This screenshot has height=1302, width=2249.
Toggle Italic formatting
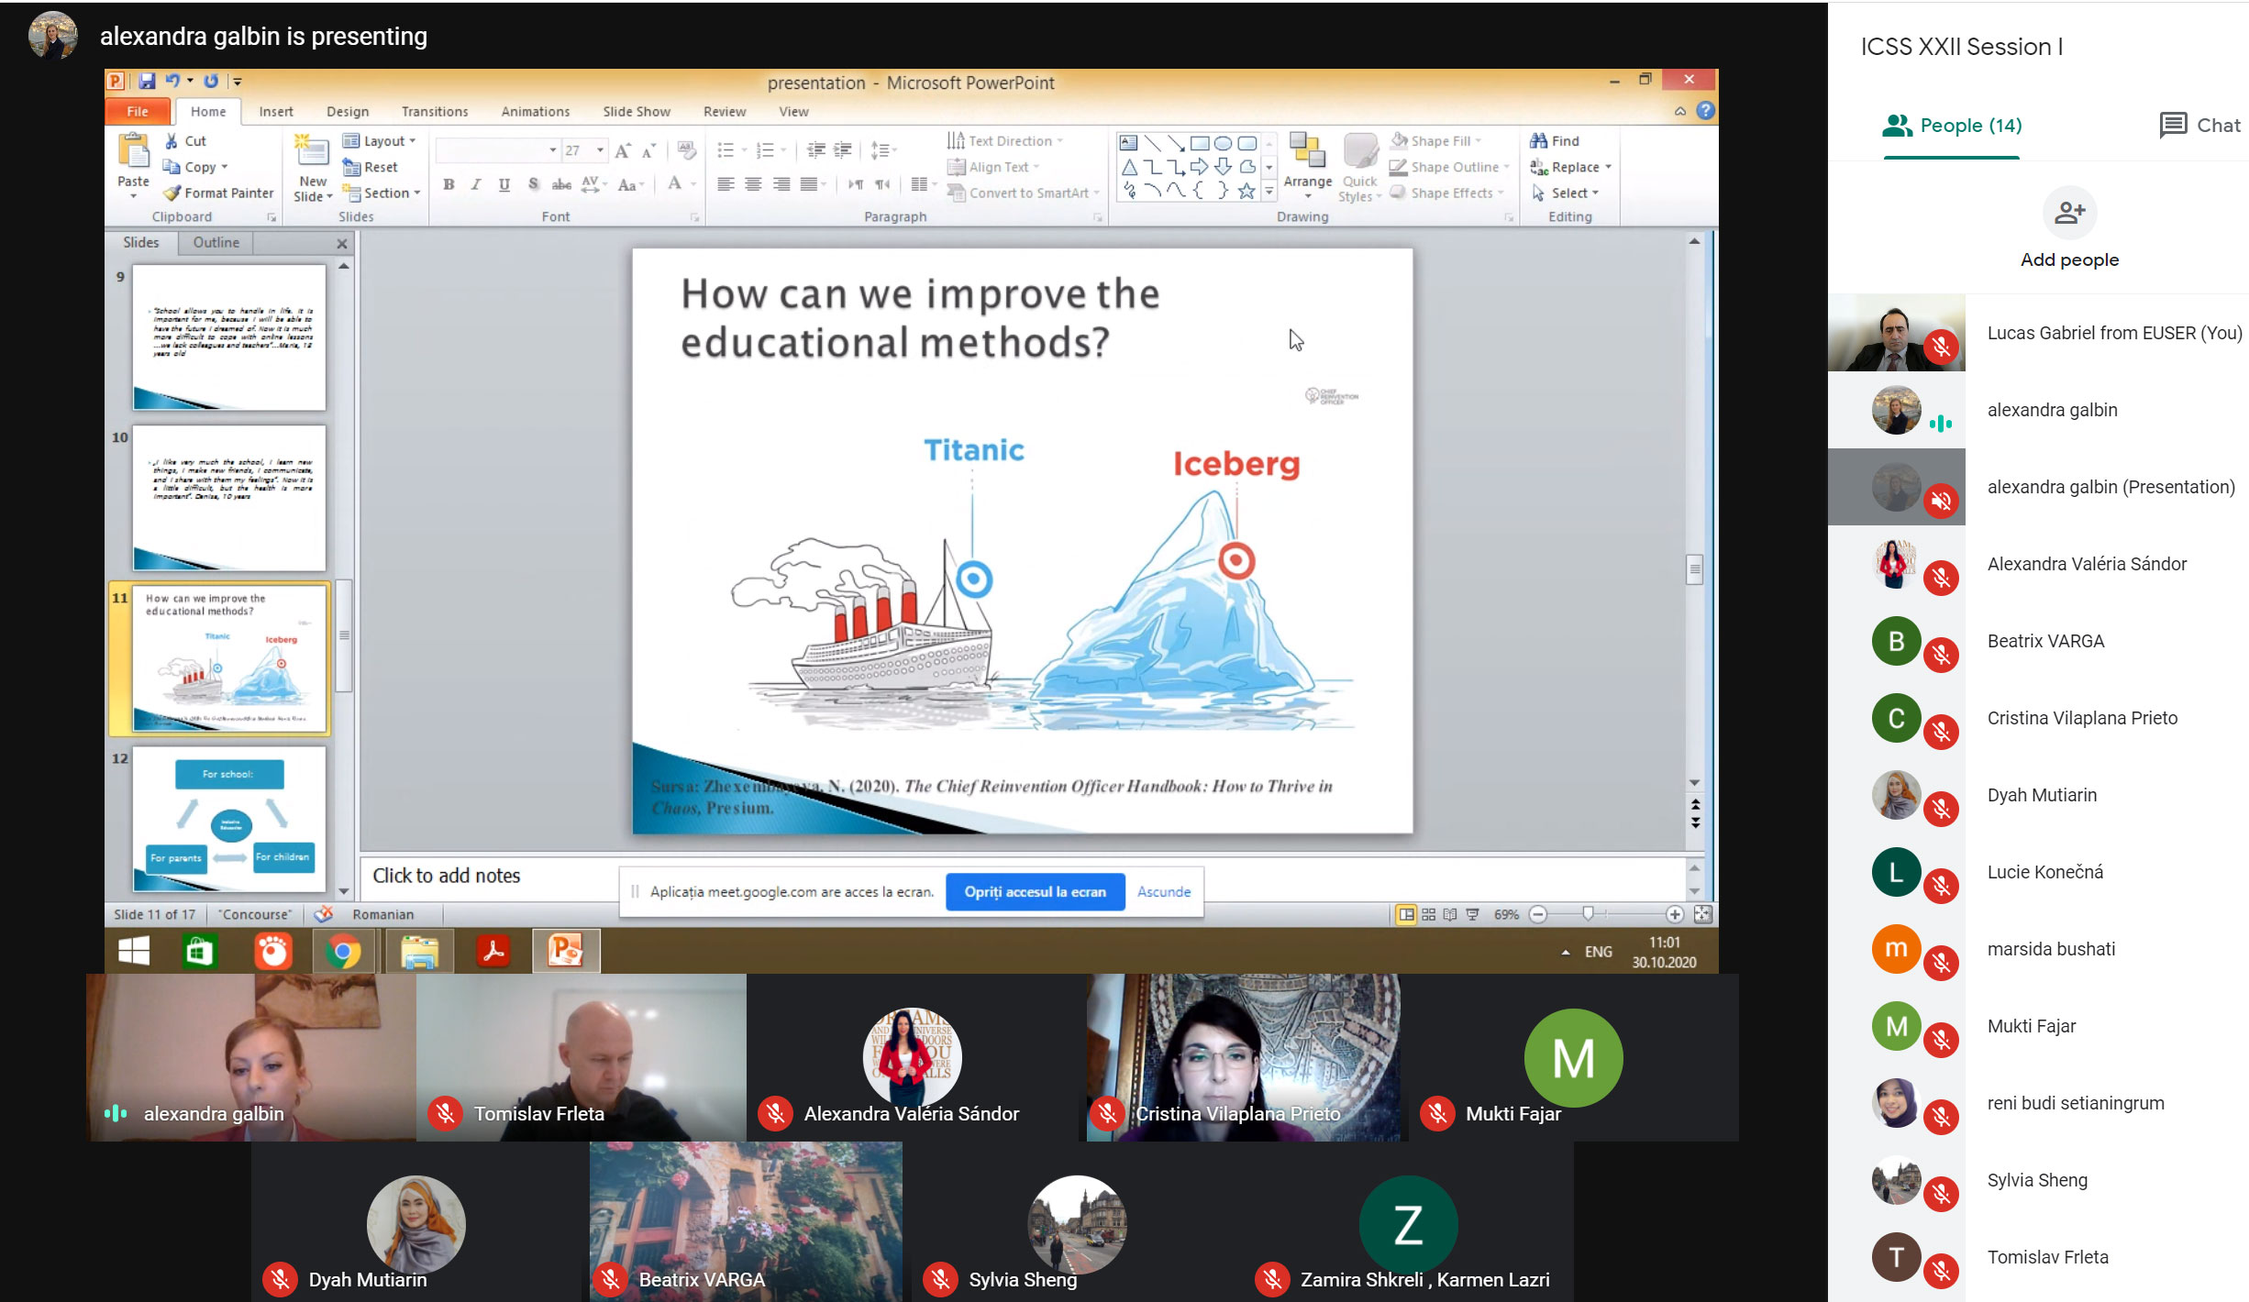(476, 184)
